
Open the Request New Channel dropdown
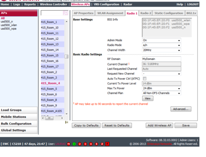tap(161, 73)
